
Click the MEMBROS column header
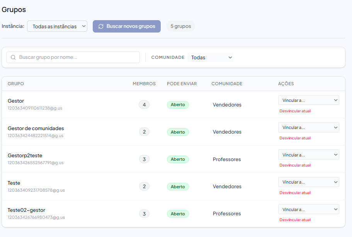click(144, 84)
